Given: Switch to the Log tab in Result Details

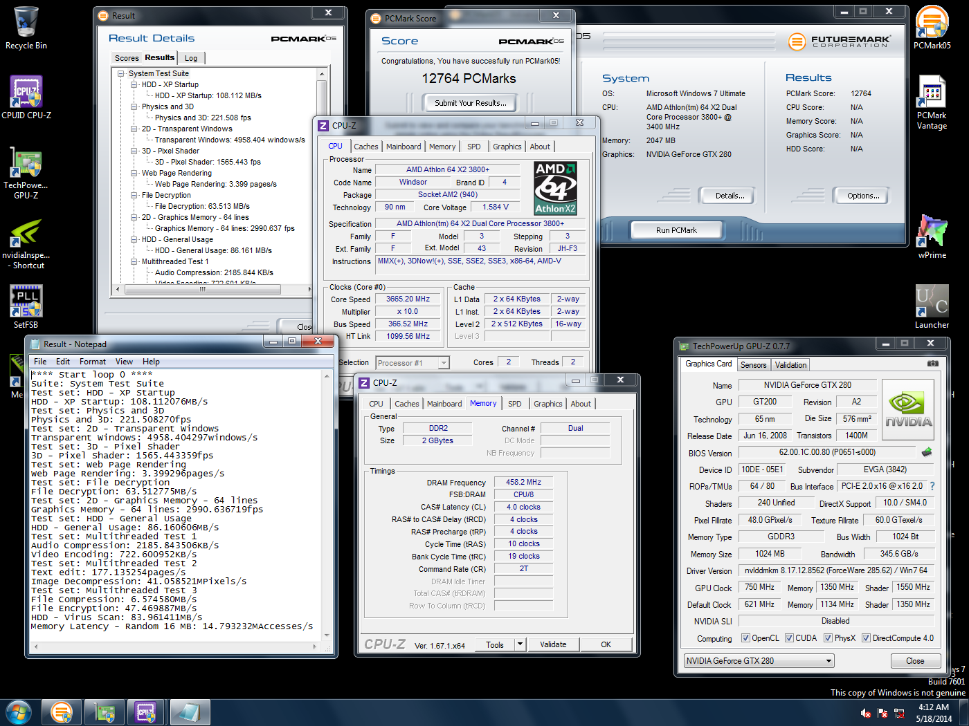Looking at the screenshot, I should 191,58.
